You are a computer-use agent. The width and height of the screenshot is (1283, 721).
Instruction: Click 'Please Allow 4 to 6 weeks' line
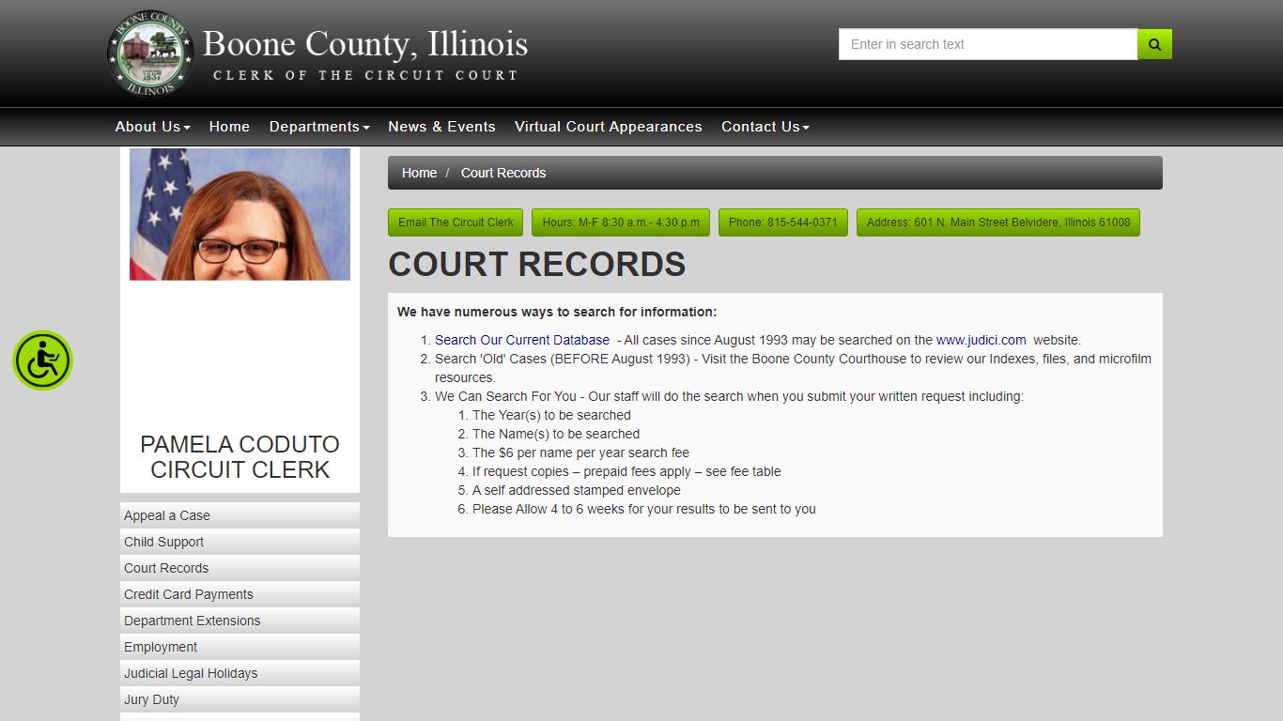[644, 509]
